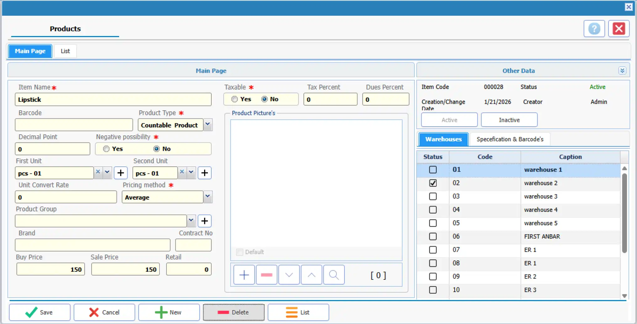Zoom product picture with magnifier icon
The image size is (637, 324).
point(334,275)
